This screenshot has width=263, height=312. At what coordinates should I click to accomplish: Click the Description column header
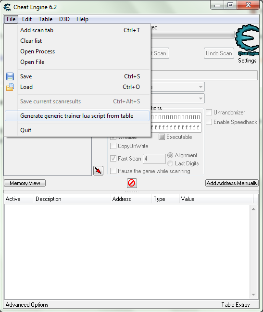72,199
